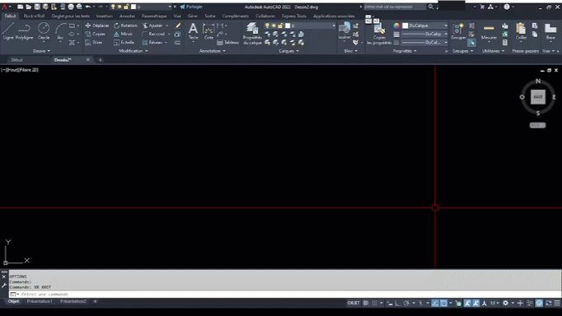Click the wrench icon beside command line
The height and width of the screenshot is (316, 562).
[4, 286]
